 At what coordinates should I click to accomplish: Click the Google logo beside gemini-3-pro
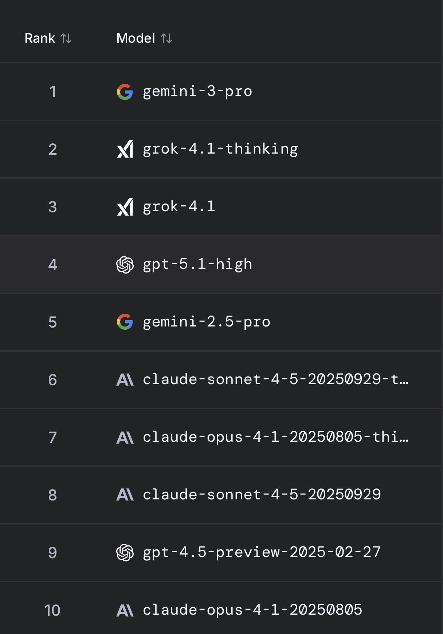(x=125, y=92)
